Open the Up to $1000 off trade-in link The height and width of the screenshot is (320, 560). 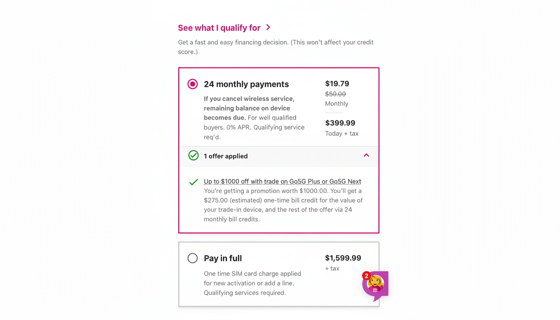coord(282,181)
